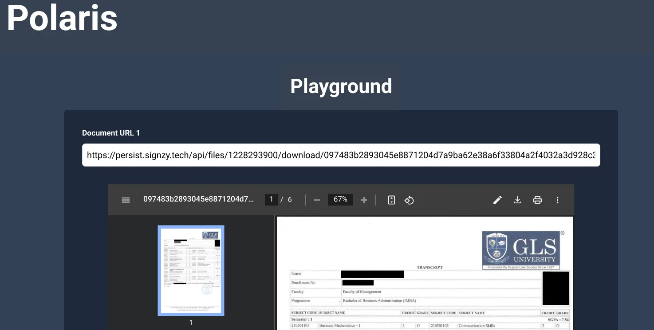Click the Polaris title
This screenshot has height=330, width=654.
[62, 18]
